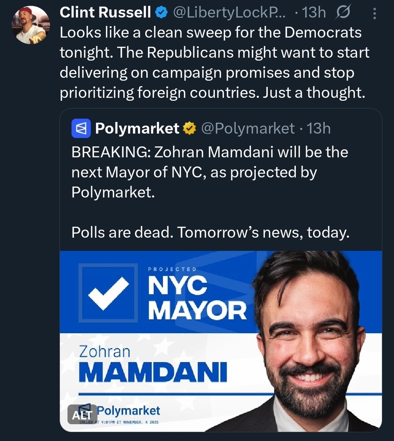Click the blue verified badge beside Clint Russell
Viewport: 394px width, 441px height.
tap(161, 13)
